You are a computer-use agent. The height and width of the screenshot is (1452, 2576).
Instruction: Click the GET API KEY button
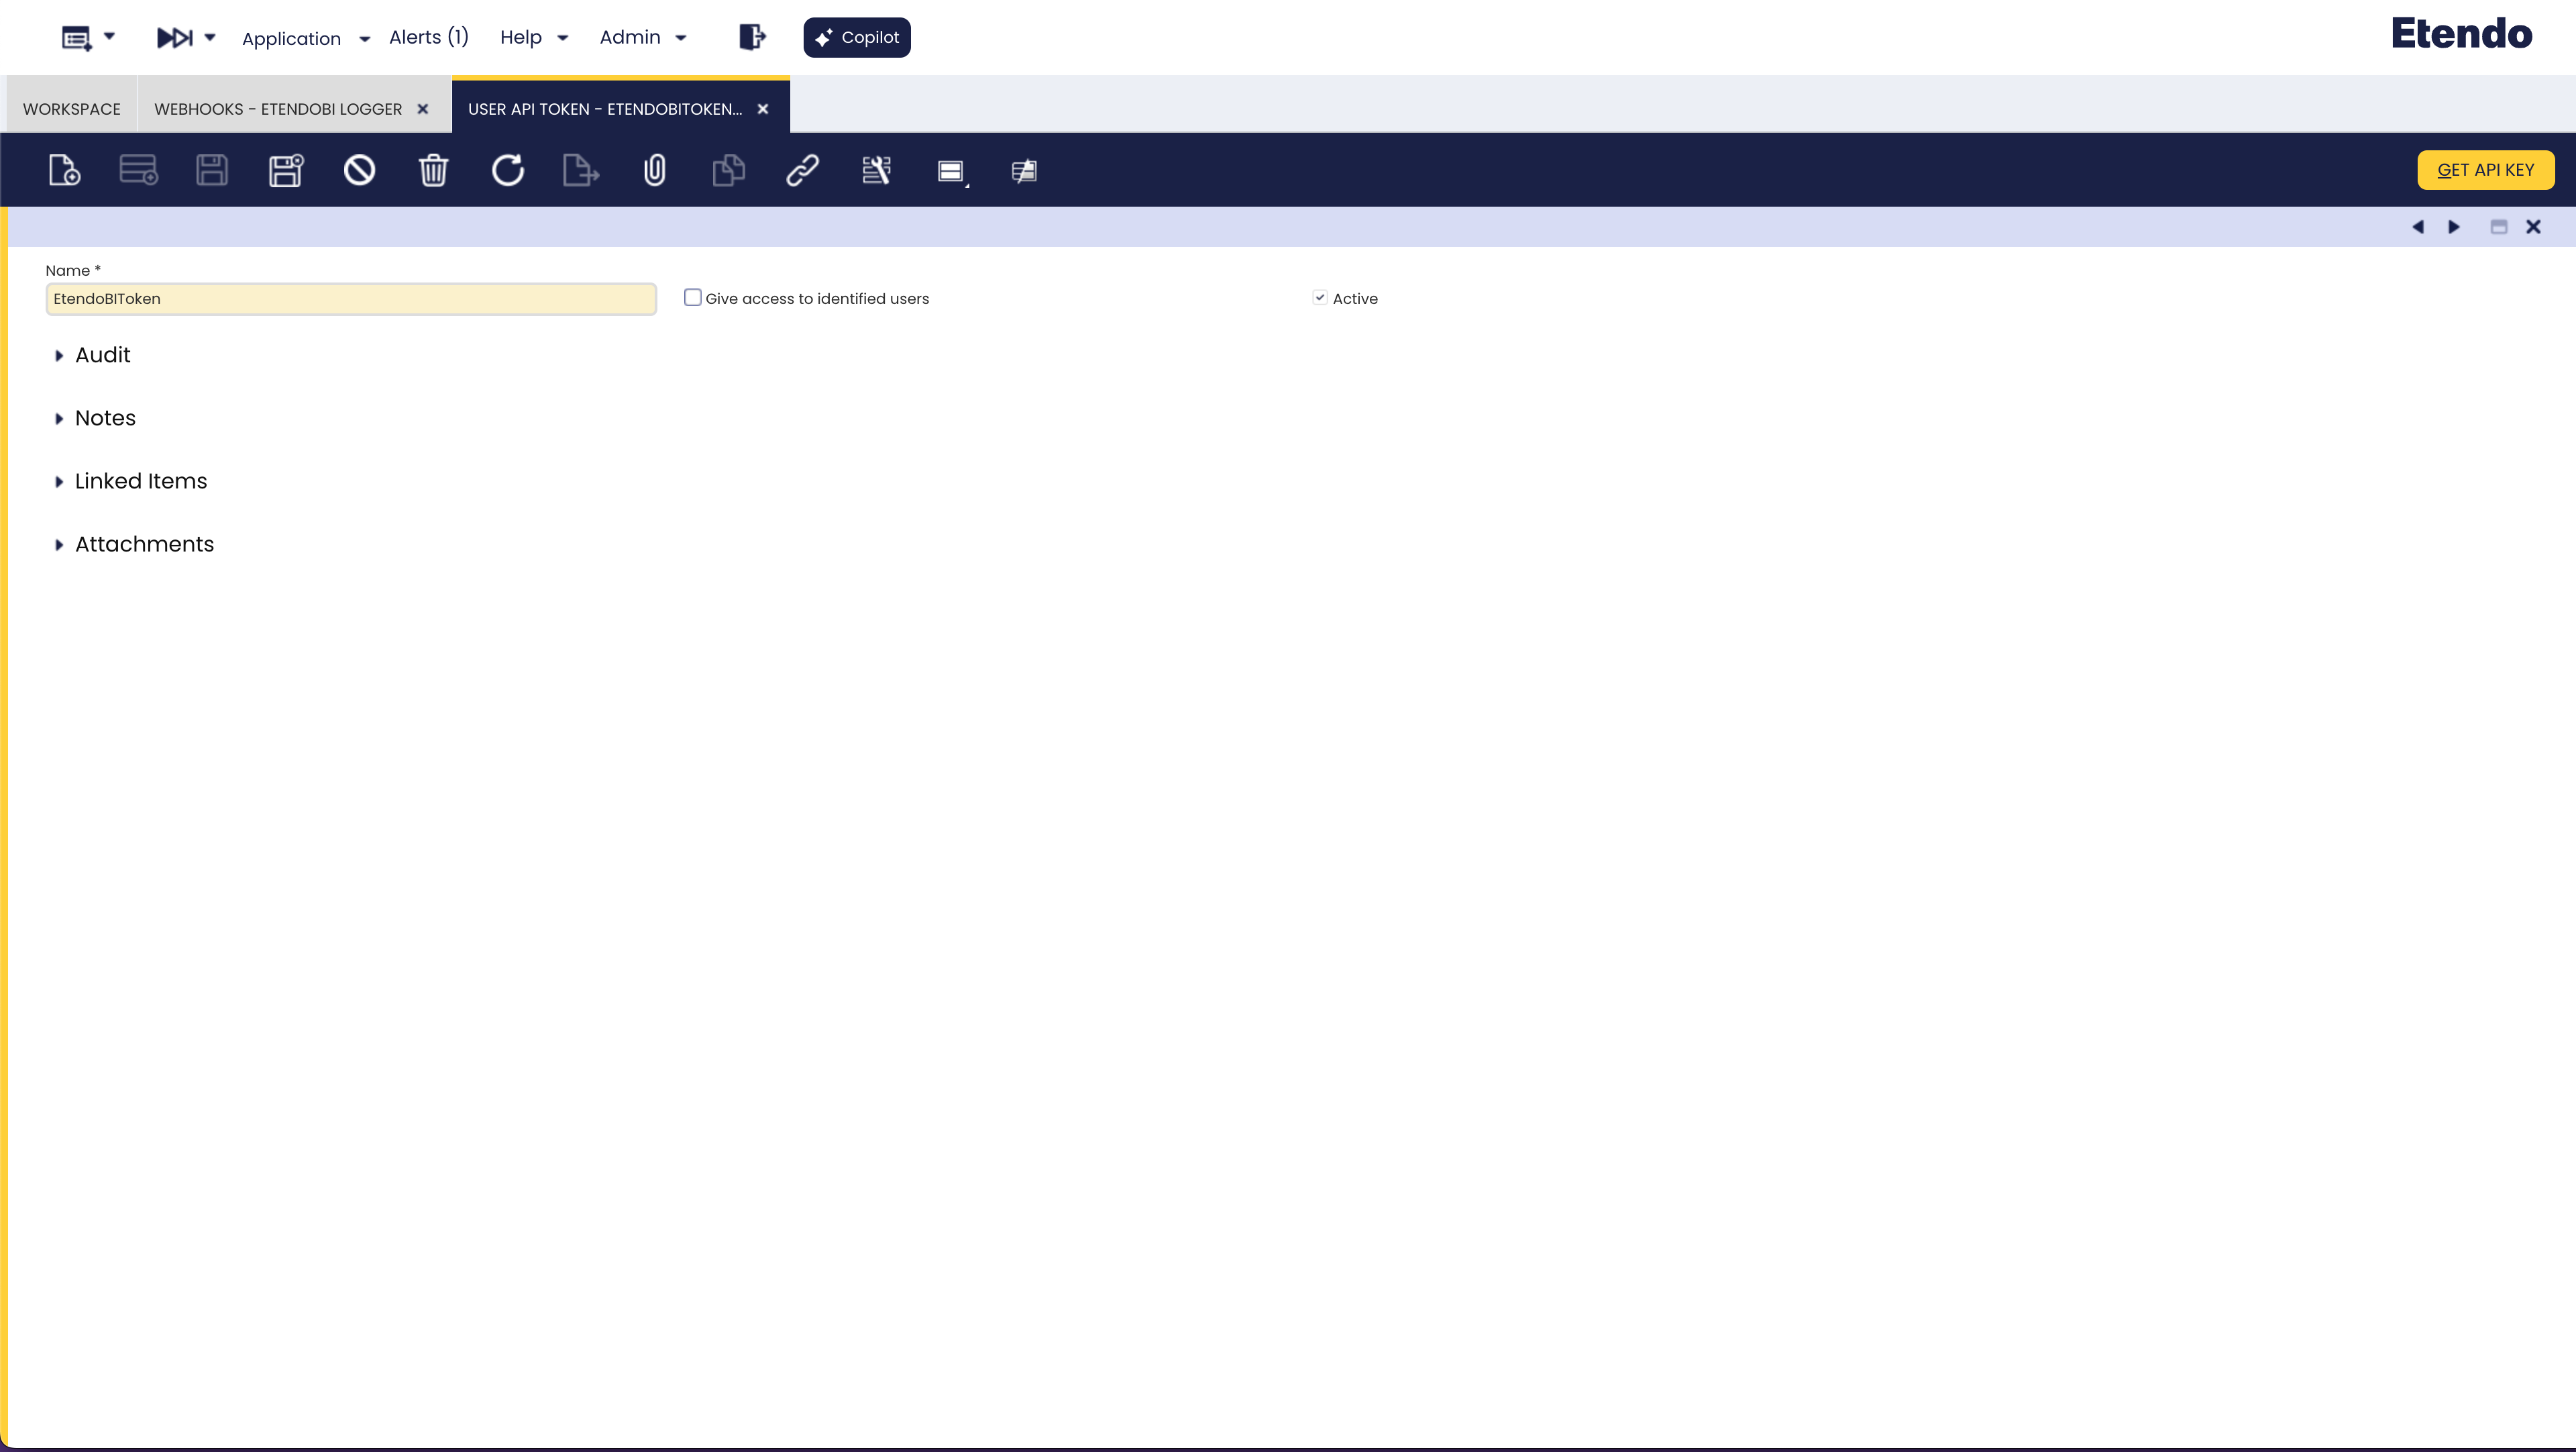2486,170
